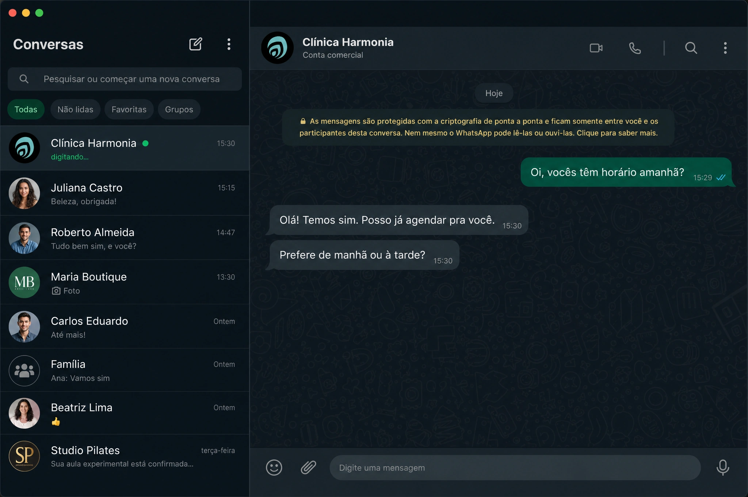Click Beatriz Lima's profile photo
The height and width of the screenshot is (497, 748).
click(x=24, y=413)
